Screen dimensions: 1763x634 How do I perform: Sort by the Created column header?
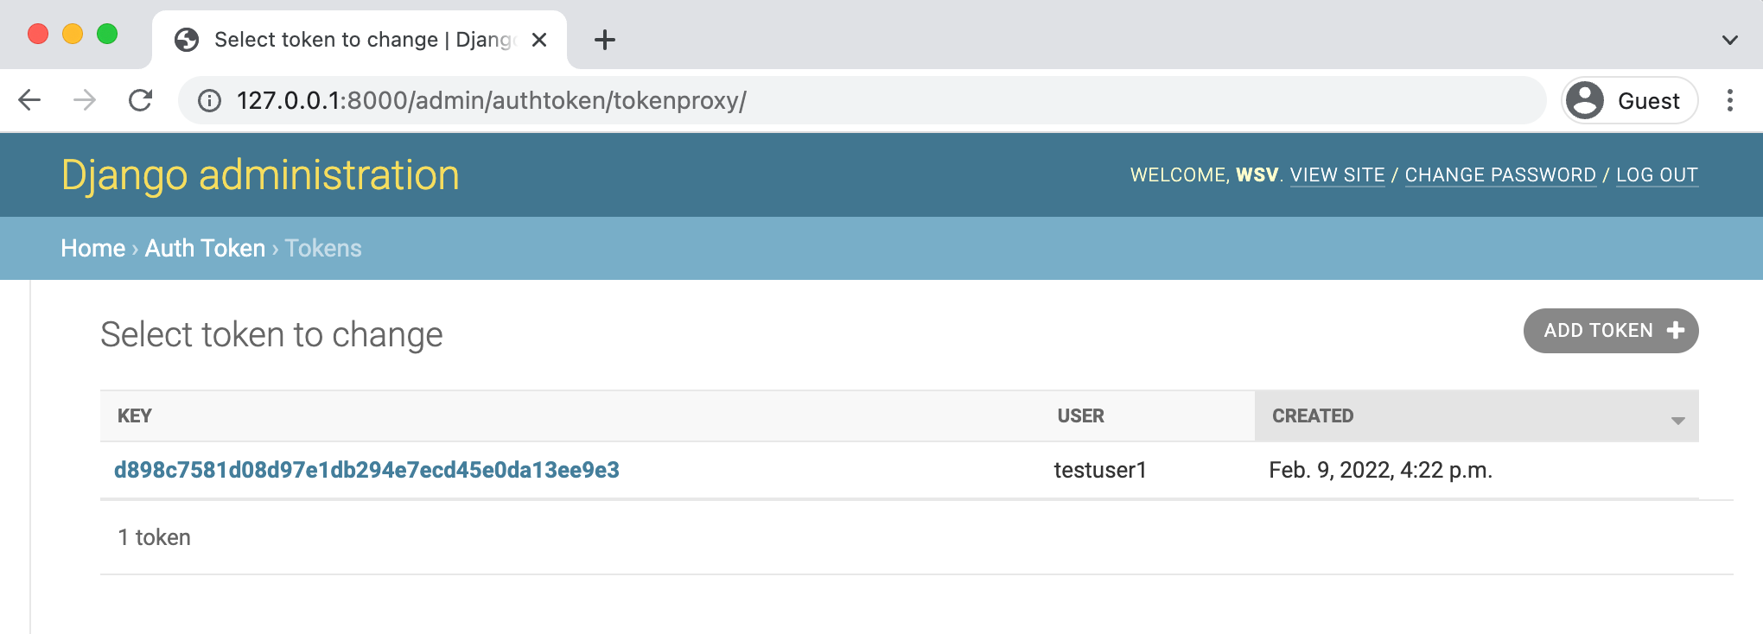(x=1313, y=415)
